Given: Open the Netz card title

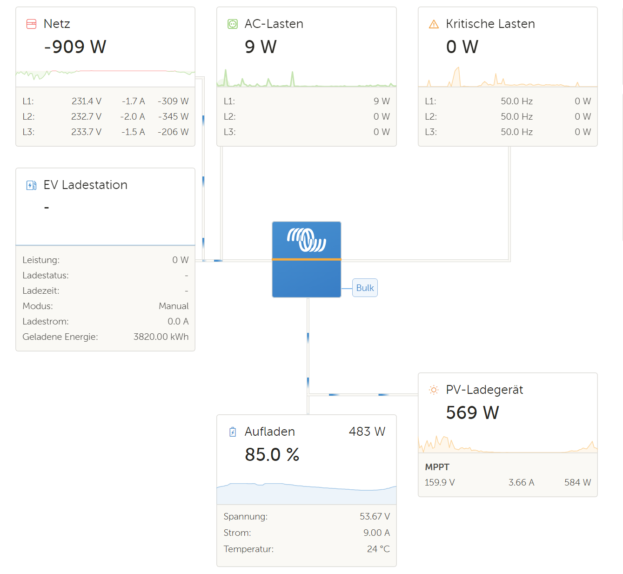Looking at the screenshot, I should [x=57, y=24].
